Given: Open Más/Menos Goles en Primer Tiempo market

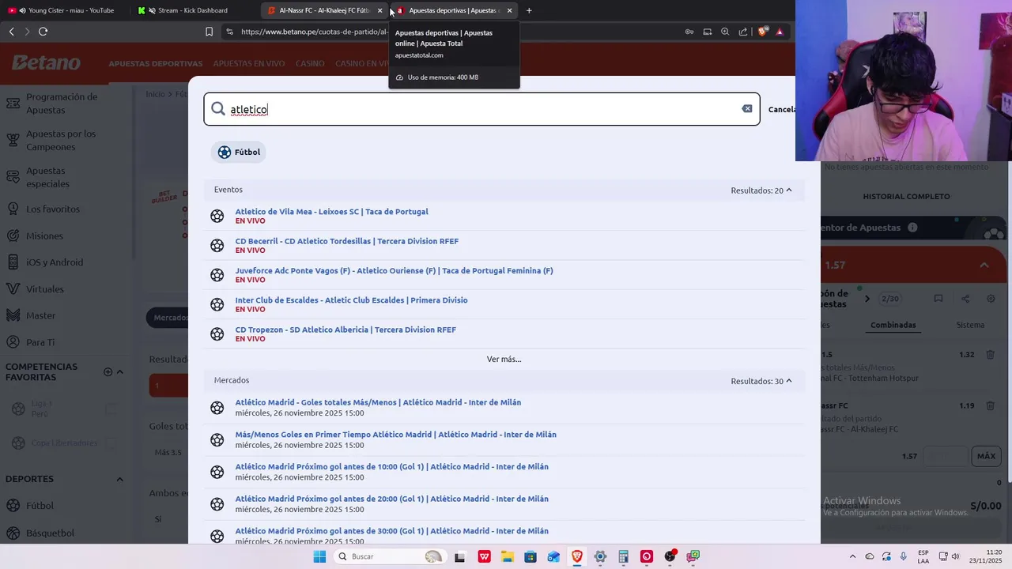Looking at the screenshot, I should [x=395, y=435].
